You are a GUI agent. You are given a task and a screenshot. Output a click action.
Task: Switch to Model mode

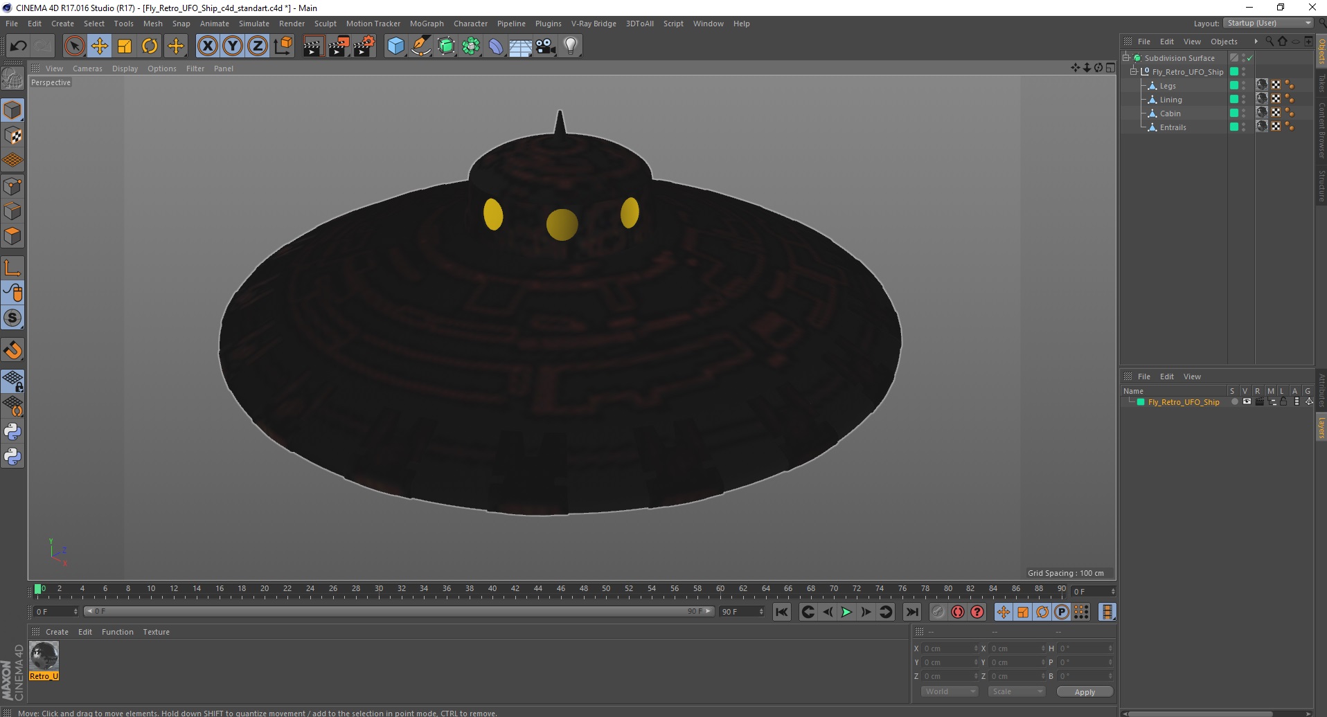[12, 111]
